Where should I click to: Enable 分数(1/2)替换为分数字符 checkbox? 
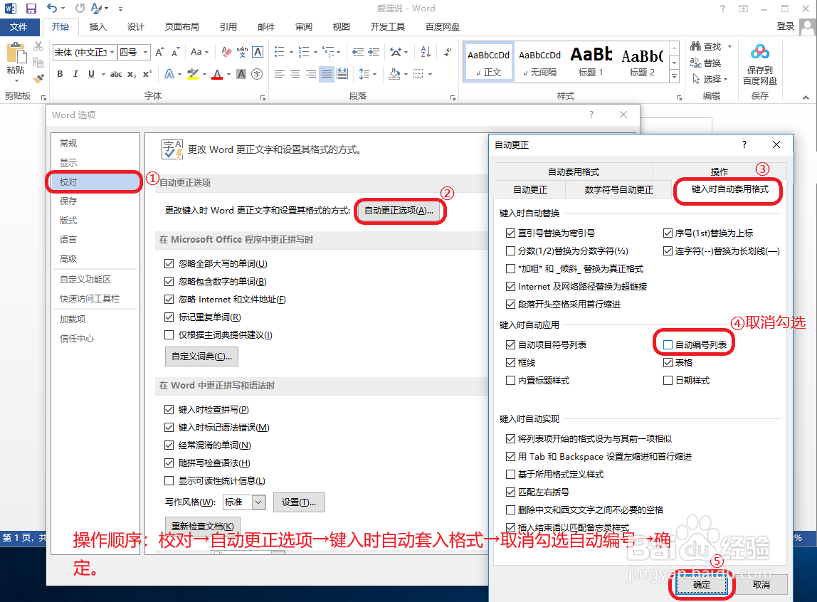511,251
